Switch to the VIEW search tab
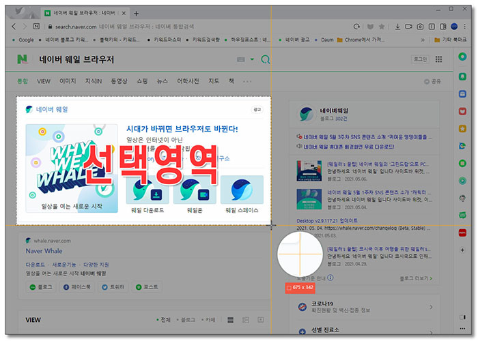478x341 pixels. click(x=44, y=81)
